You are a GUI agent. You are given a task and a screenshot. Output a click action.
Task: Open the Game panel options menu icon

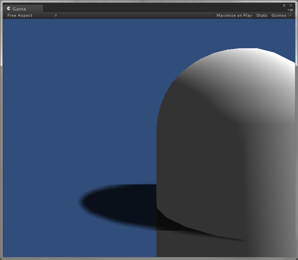point(290,10)
